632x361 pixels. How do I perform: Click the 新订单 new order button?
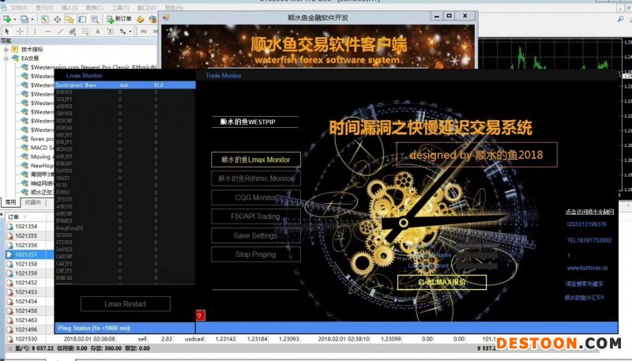pos(119,19)
